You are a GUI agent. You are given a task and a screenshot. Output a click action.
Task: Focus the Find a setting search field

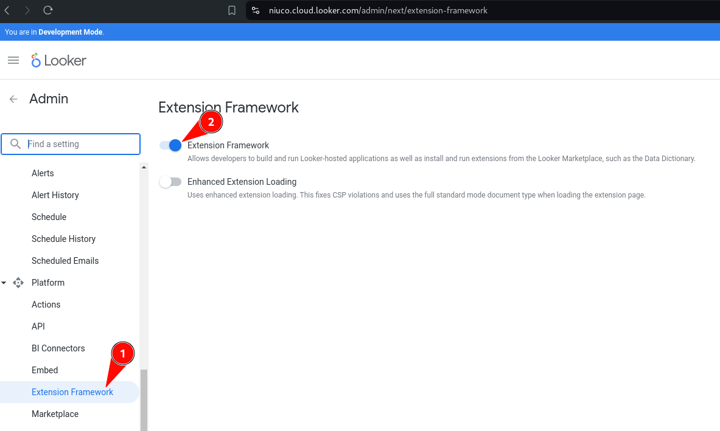71,144
